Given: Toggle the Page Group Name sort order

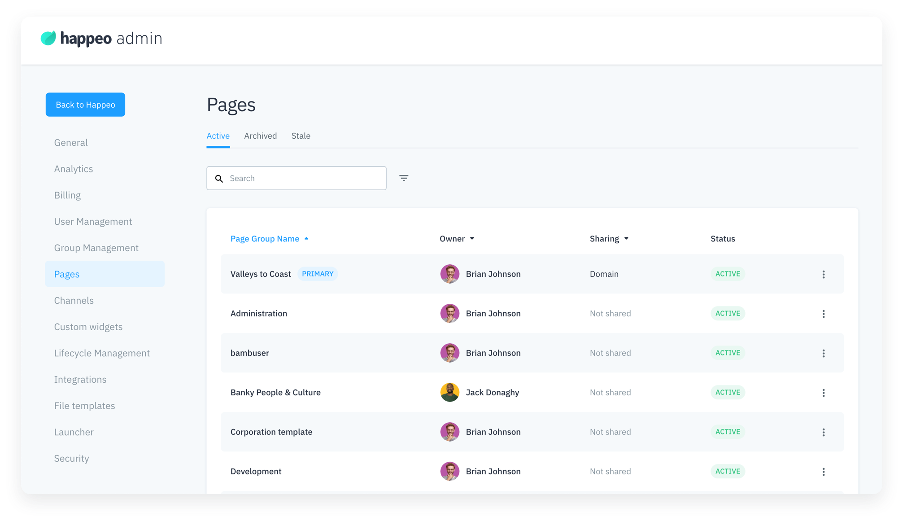Looking at the screenshot, I should coord(306,238).
